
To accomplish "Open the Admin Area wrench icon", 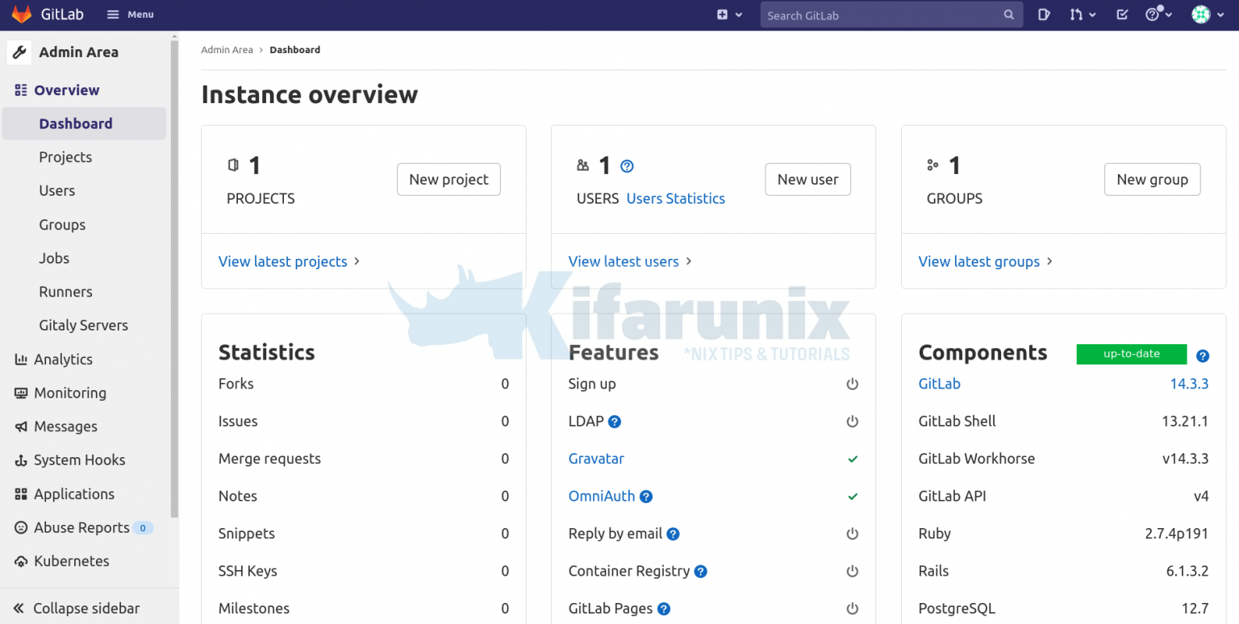I will (x=19, y=52).
